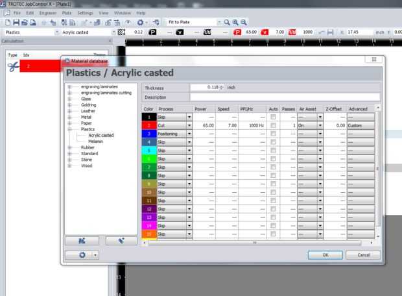
Task: Click the hatched thickness icon
Action: tap(121, 32)
